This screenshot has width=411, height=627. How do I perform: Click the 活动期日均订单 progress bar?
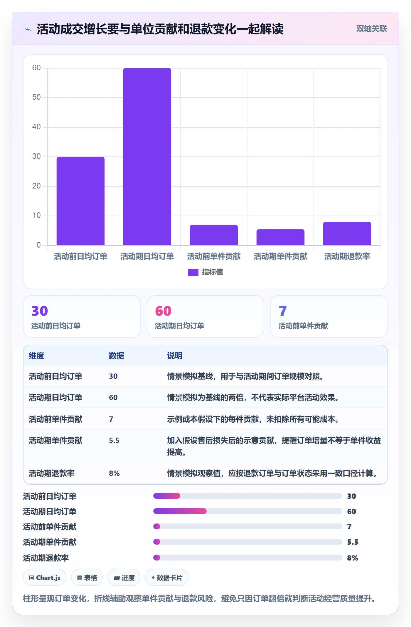(x=247, y=511)
